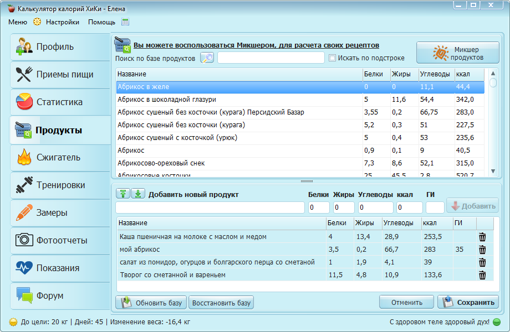Viewport: 510px width, 332px height.
Task: Open the Помощь menu
Action: [101, 22]
